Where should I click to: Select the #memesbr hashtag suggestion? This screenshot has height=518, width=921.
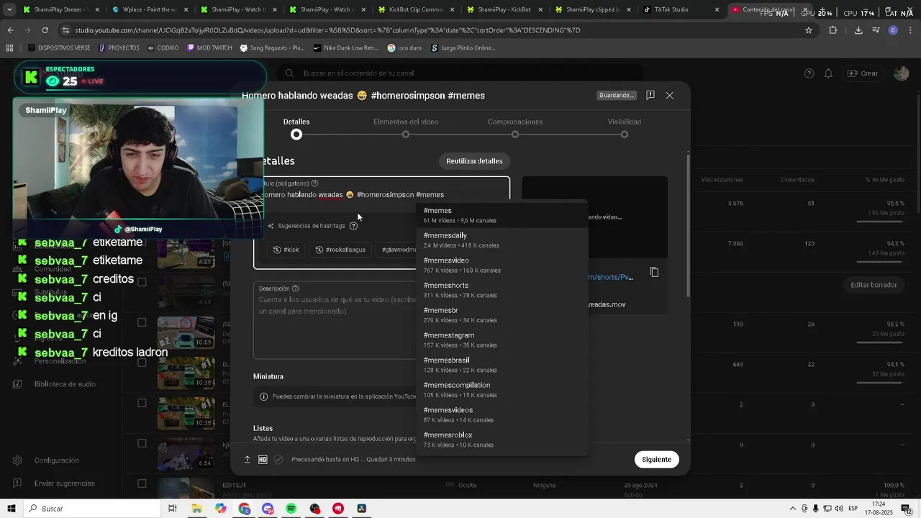point(502,315)
